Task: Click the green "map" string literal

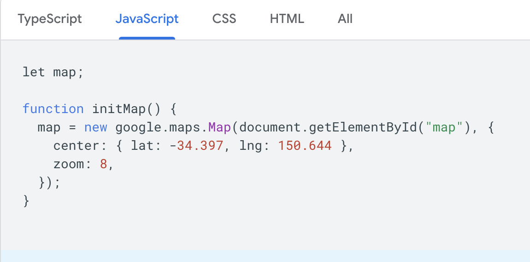Action: (444, 127)
